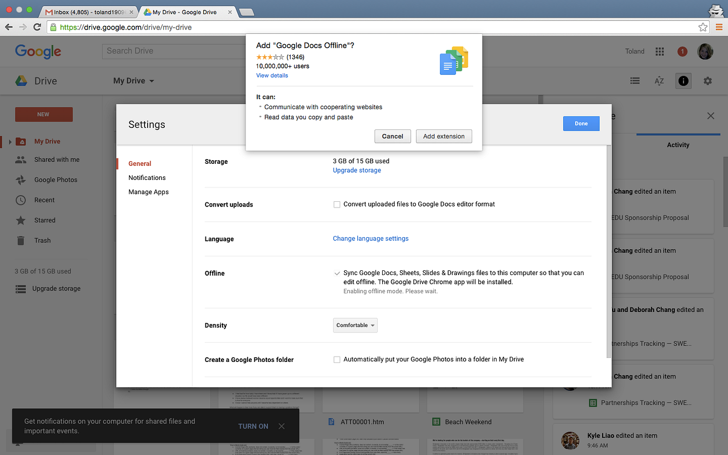Open View details for Google Docs Offline
Image resolution: width=728 pixels, height=455 pixels.
click(x=272, y=75)
